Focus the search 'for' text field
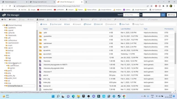The image size is (177, 99). pos(151,15)
